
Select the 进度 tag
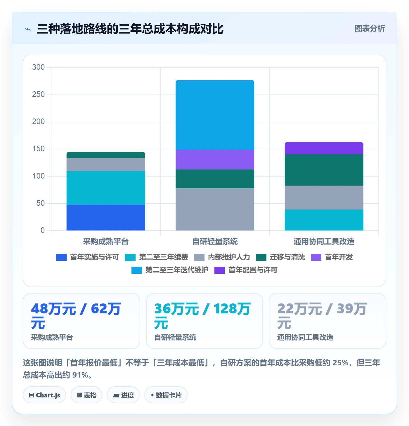pos(123,395)
